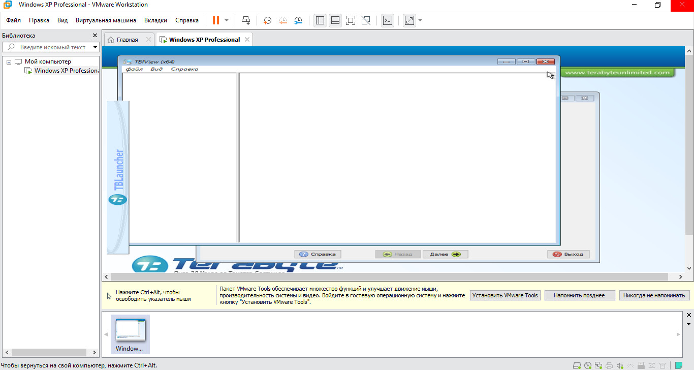Click Напомнить позднее
This screenshot has width=694, height=370.
coord(580,295)
